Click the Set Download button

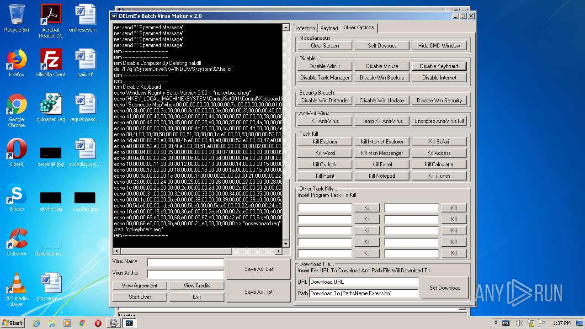445,288
